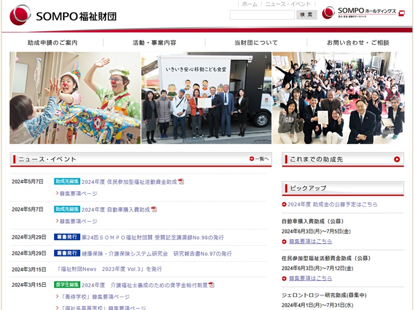
Task: Open the SOMPOホールディングス logo link
Action: point(359,12)
